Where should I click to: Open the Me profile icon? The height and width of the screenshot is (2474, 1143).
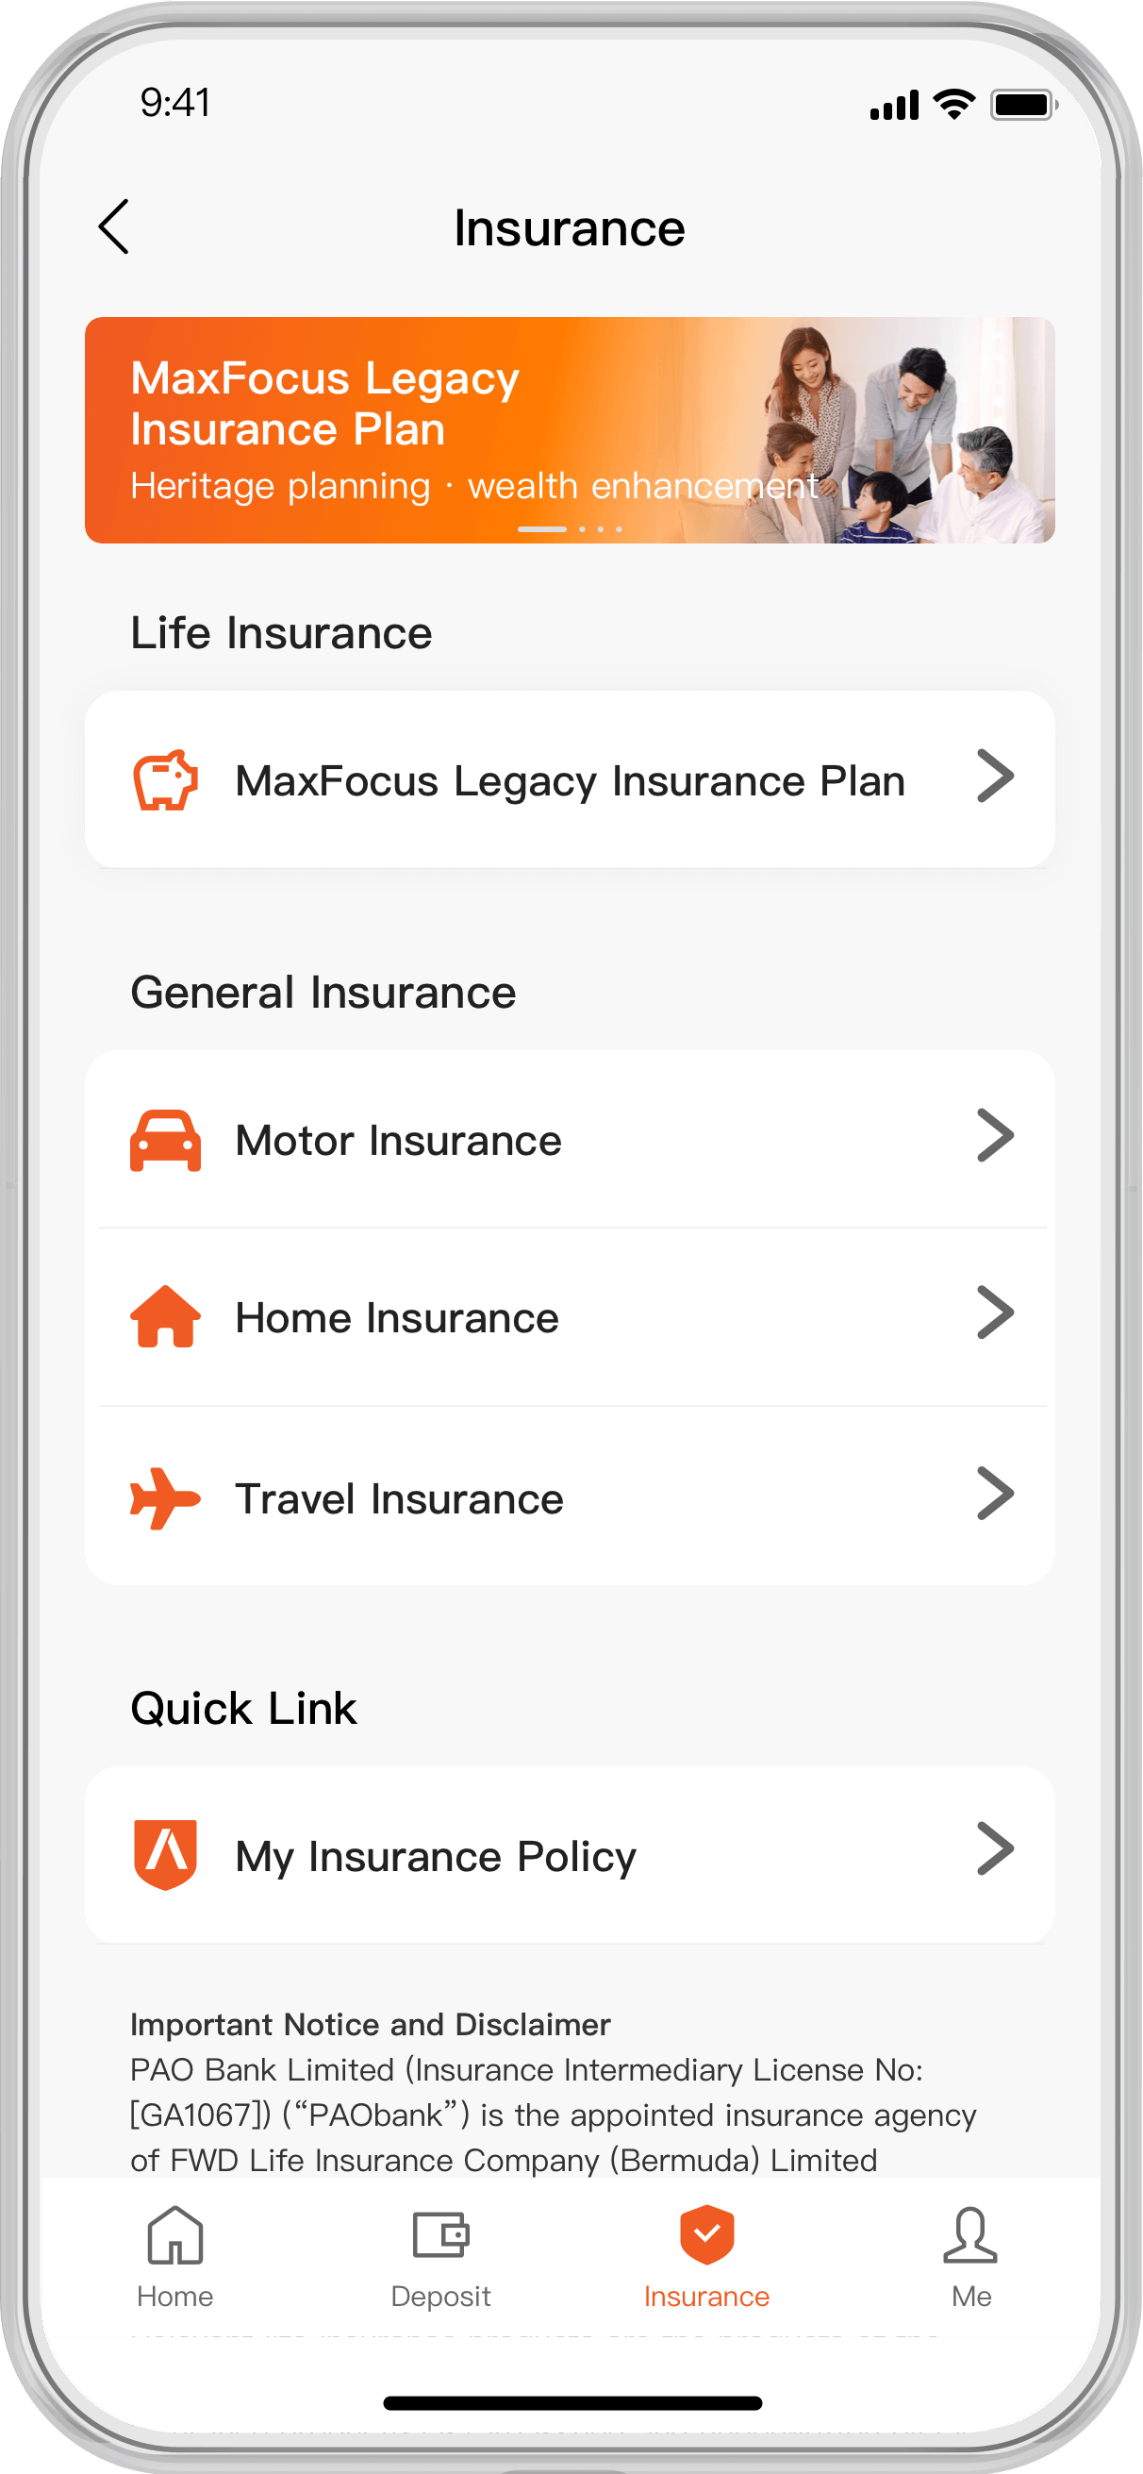coord(970,2236)
